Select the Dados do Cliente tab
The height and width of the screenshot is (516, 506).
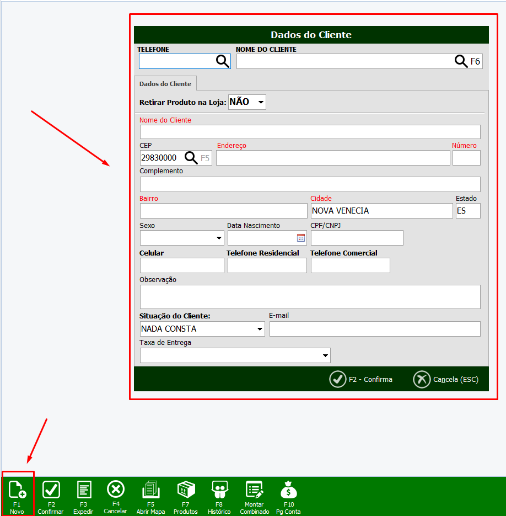[x=165, y=84]
